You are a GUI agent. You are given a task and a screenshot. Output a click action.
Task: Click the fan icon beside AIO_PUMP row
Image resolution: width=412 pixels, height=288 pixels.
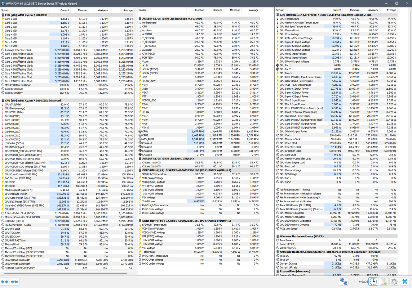(x=140, y=139)
